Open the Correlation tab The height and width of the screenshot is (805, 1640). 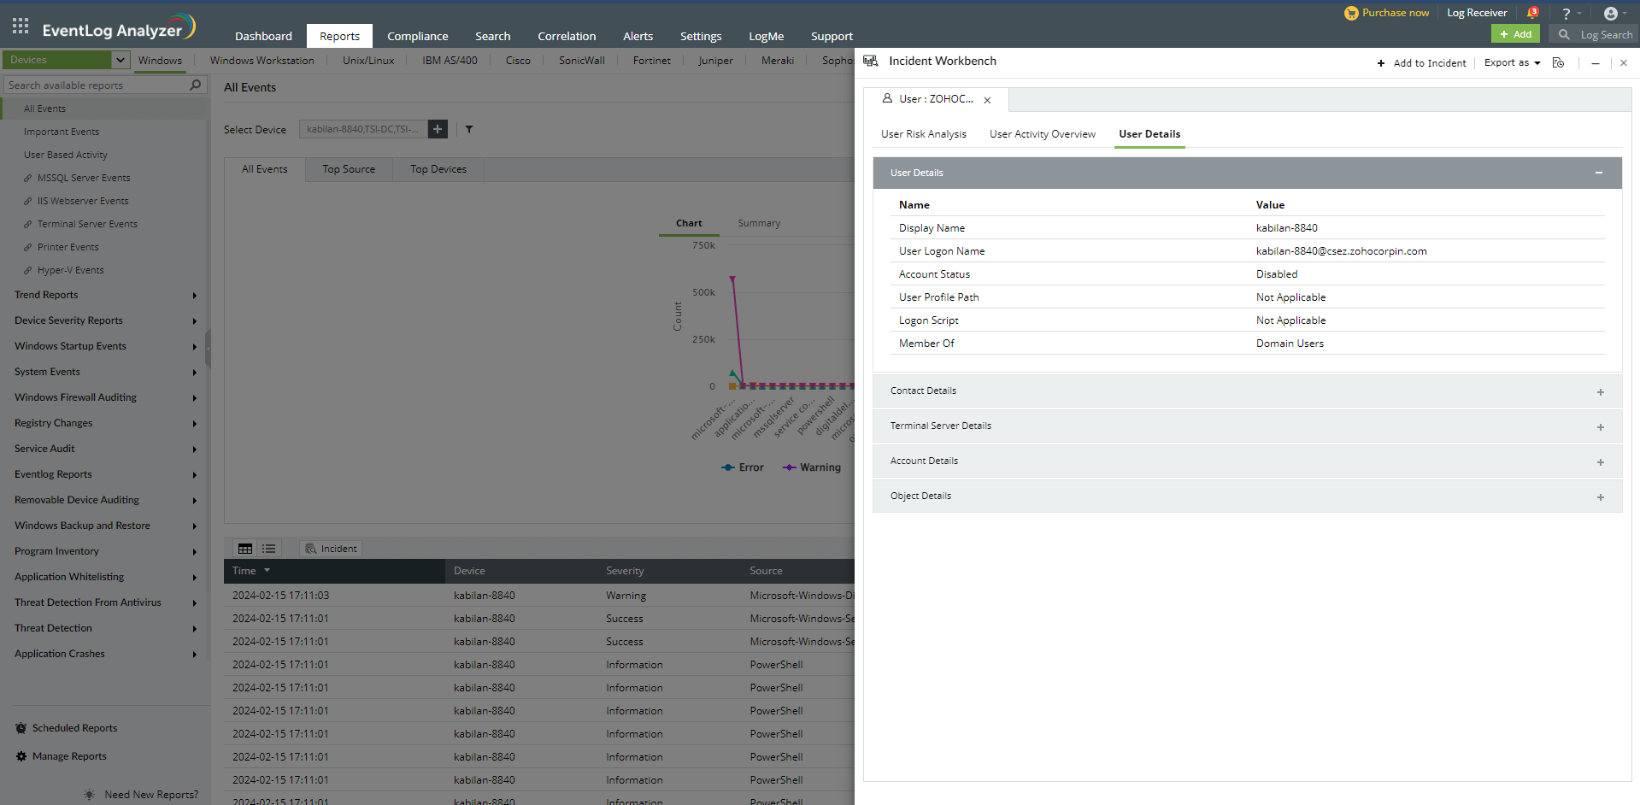pyautogui.click(x=567, y=36)
